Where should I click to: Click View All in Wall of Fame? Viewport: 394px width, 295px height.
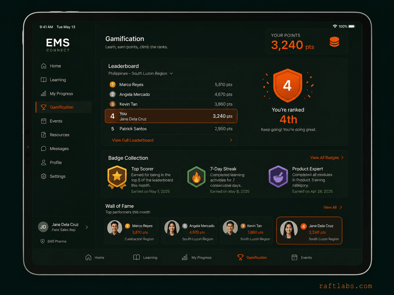330,207
